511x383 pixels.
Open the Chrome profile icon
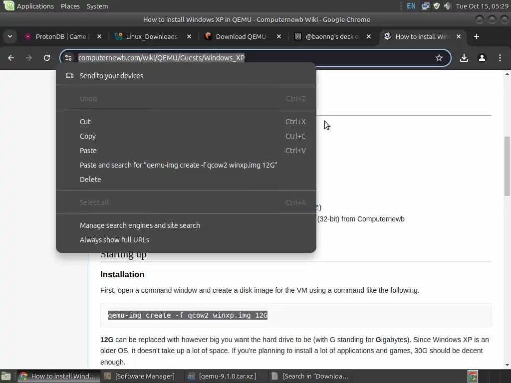pyautogui.click(x=482, y=58)
